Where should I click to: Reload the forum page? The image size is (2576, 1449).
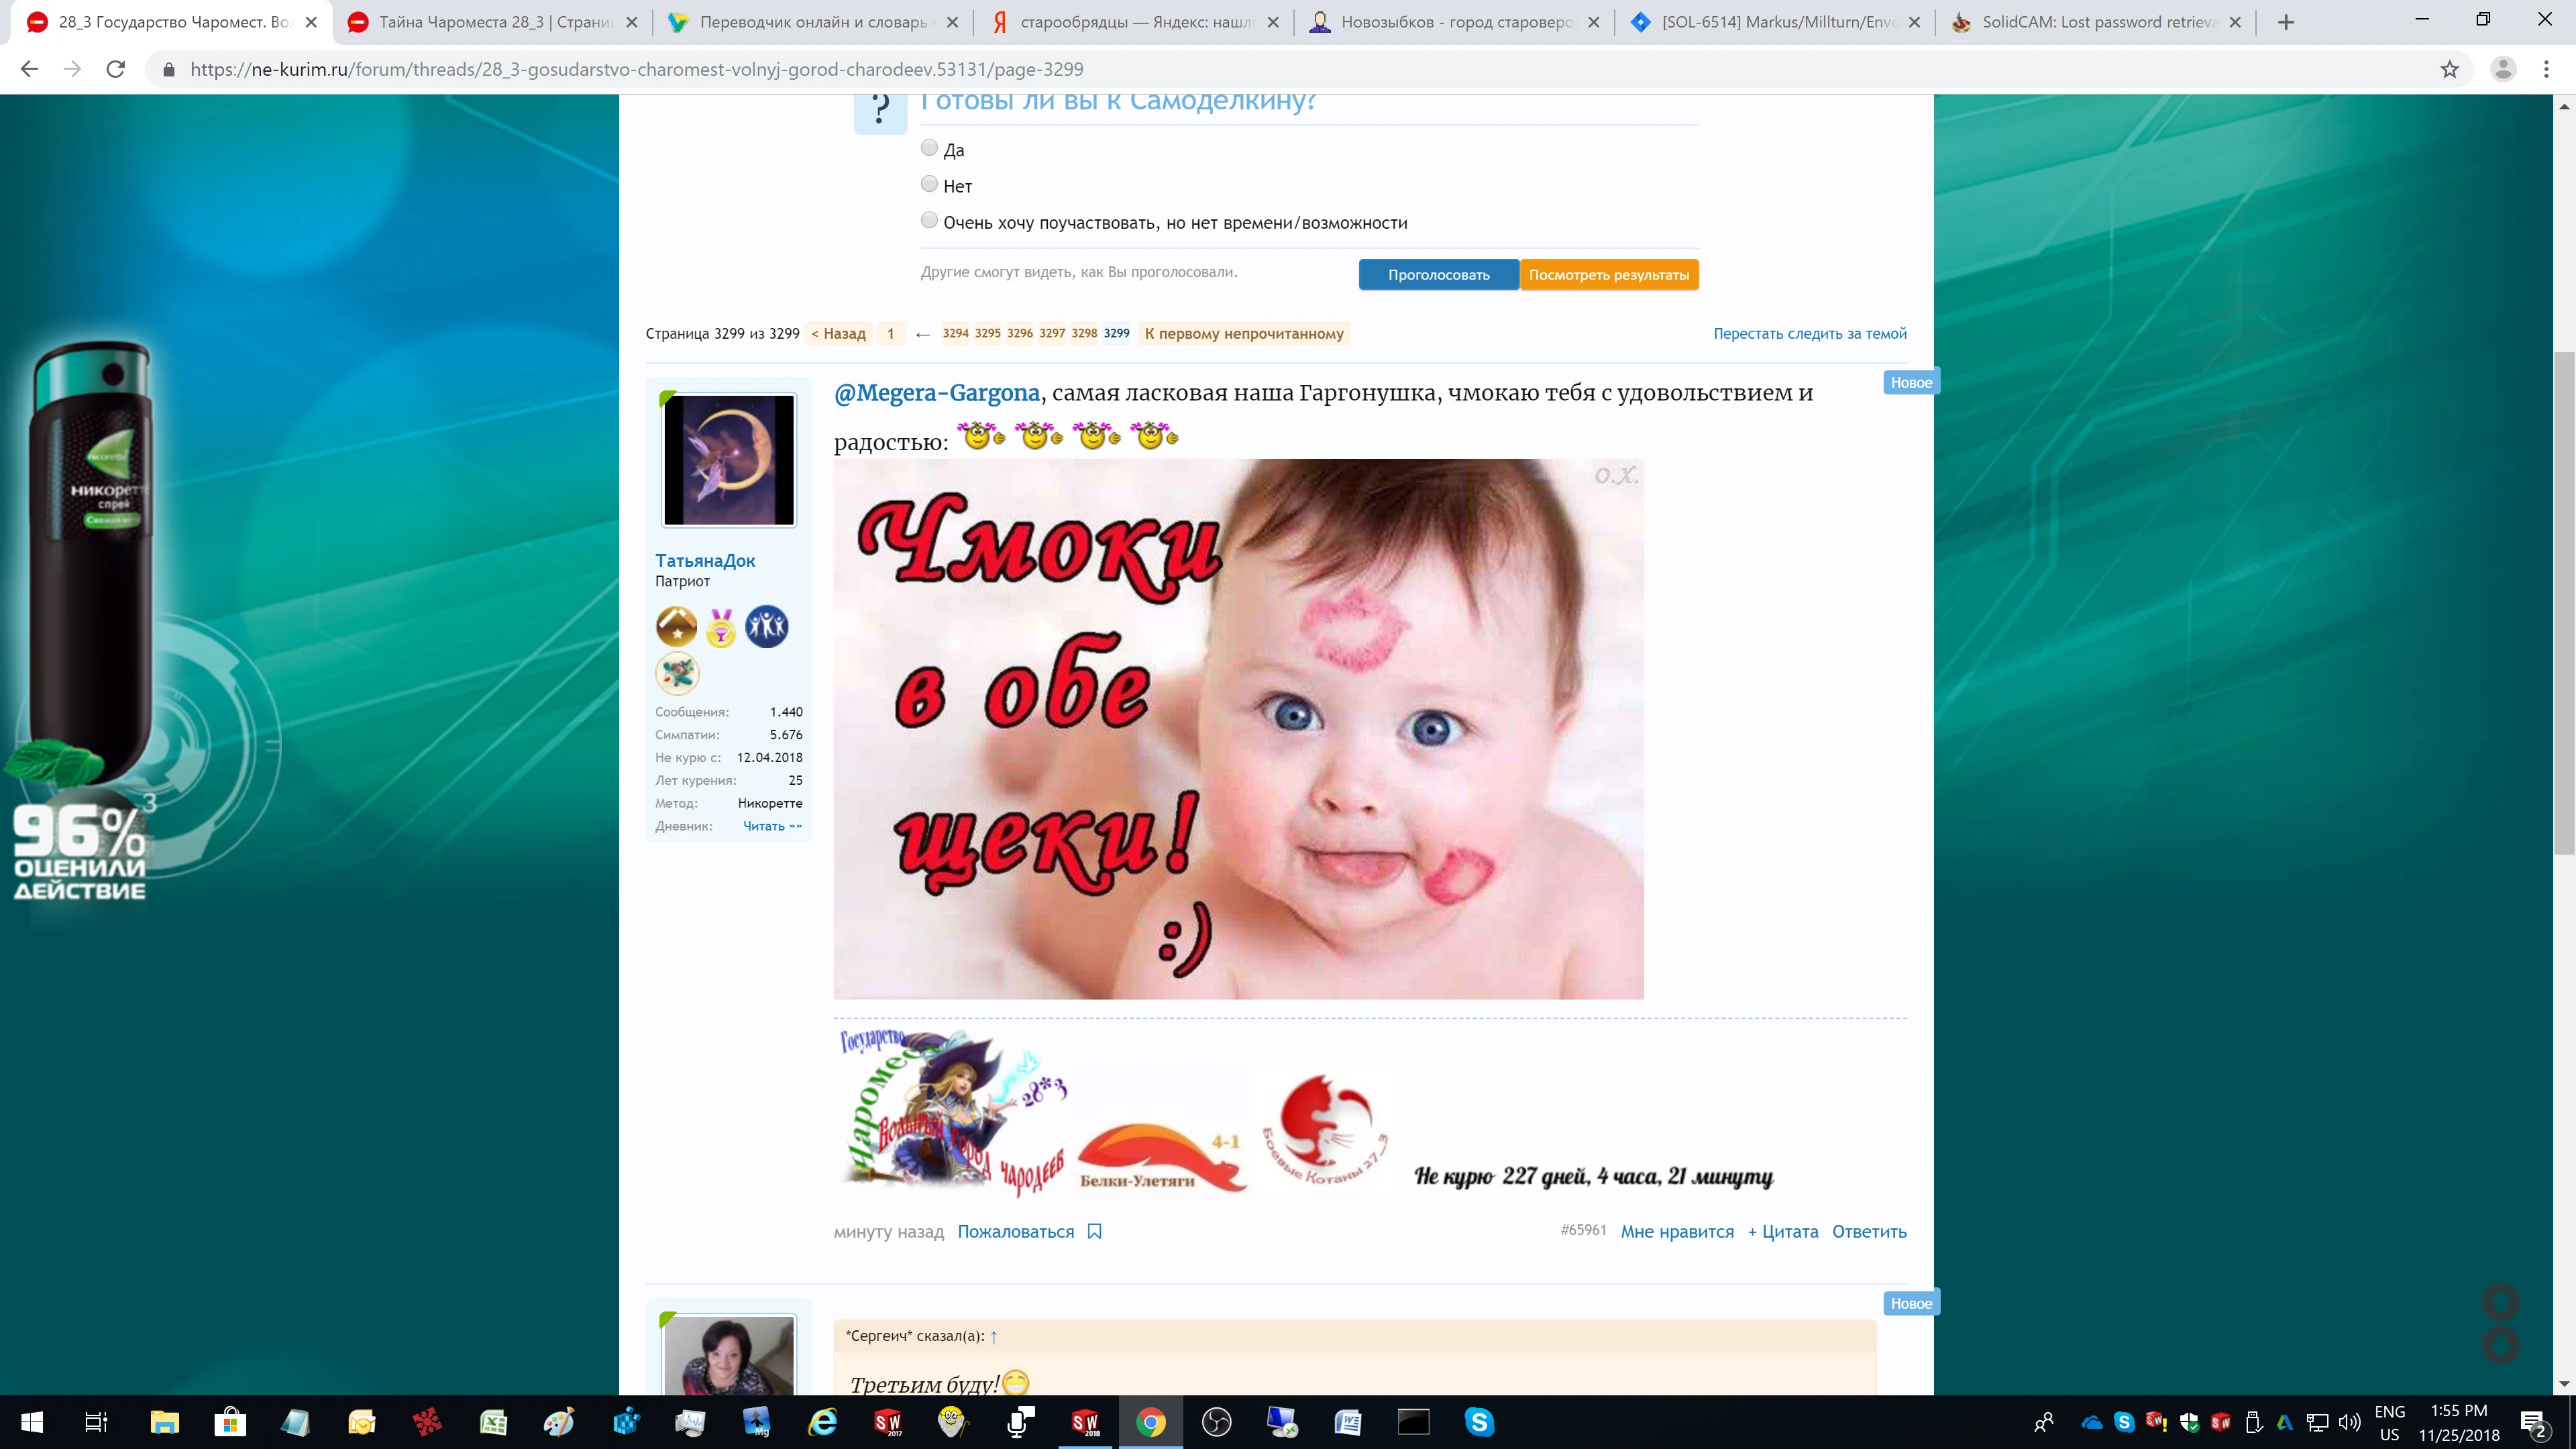coord(115,69)
